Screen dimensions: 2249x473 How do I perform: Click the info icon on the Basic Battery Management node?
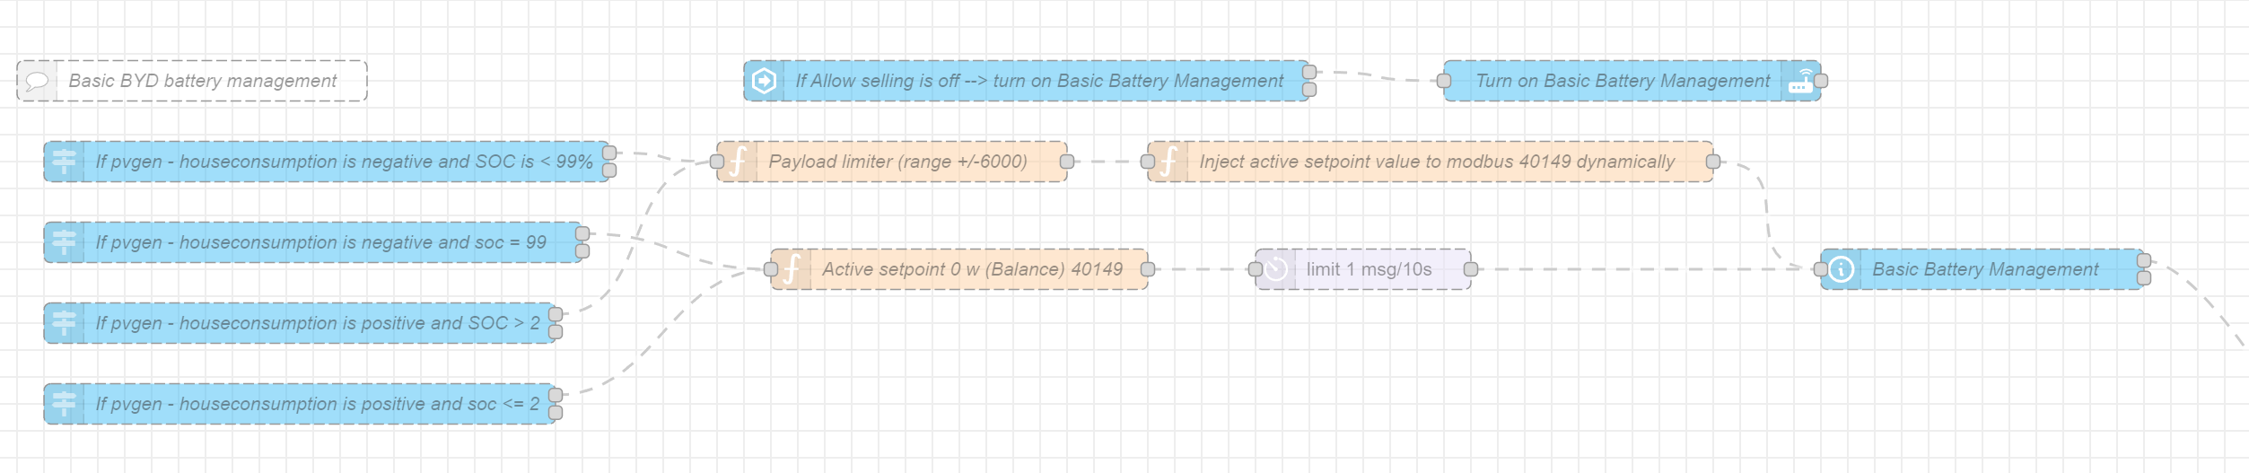pyautogui.click(x=1842, y=269)
